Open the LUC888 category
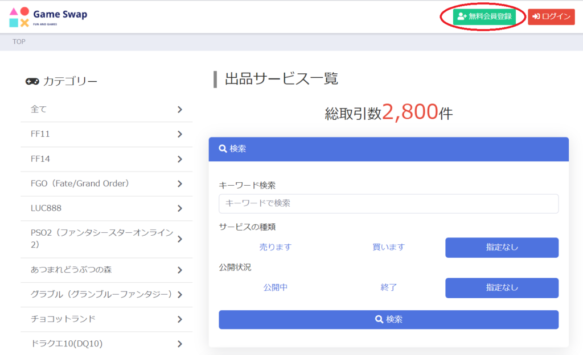Screen dimensions: 583x355 pos(106,208)
